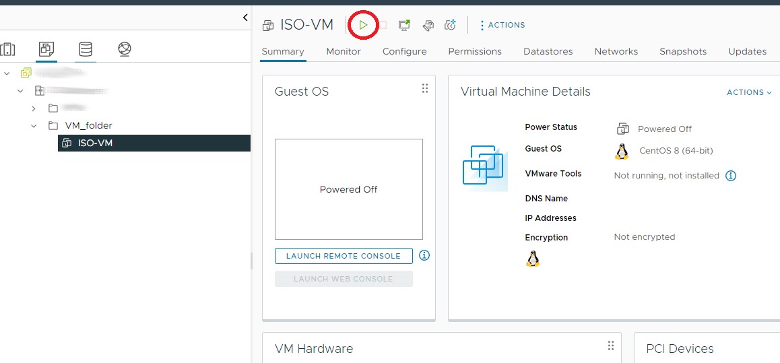Select ISO-VM in the inventory tree
This screenshot has height=363, width=780.
[x=95, y=143]
